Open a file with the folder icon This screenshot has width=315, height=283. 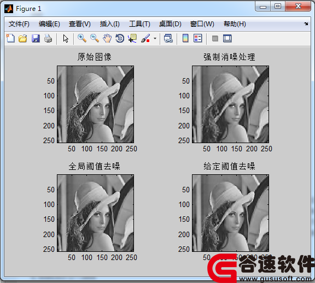coord(23,38)
